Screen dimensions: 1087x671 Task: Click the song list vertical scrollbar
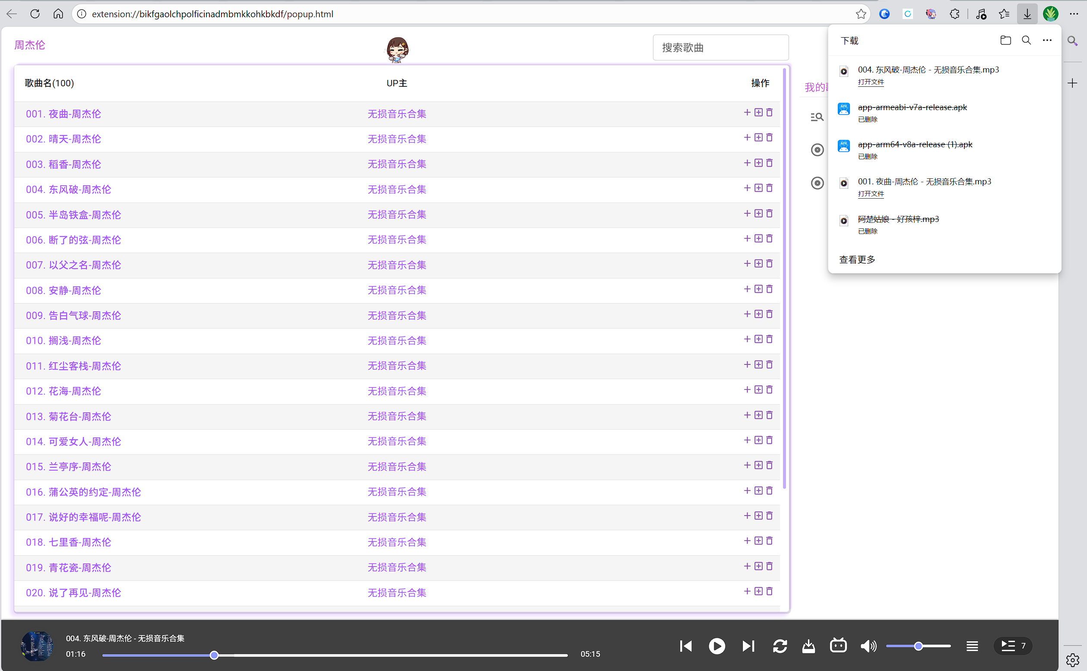tap(784, 278)
